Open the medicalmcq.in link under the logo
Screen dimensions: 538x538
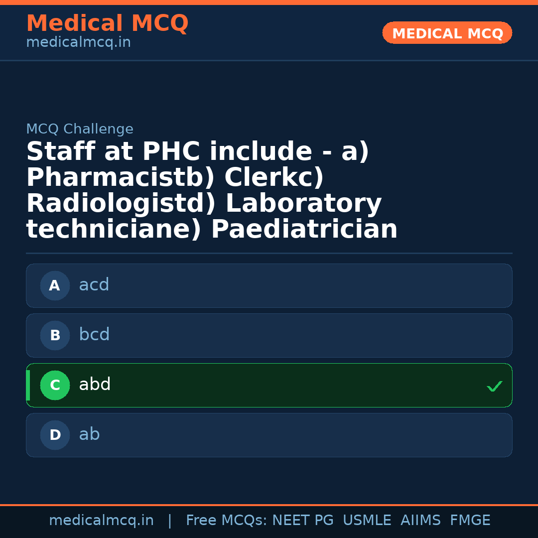pyautogui.click(x=78, y=42)
